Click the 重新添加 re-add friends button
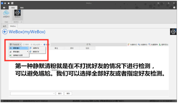 [163, 45]
